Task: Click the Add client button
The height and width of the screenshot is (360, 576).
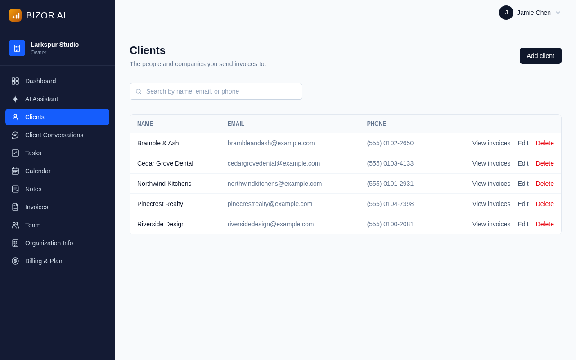Action: 540,56
